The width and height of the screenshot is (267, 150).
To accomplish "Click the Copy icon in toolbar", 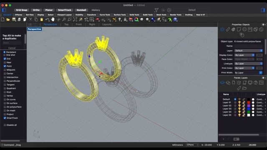I will point(36,20).
